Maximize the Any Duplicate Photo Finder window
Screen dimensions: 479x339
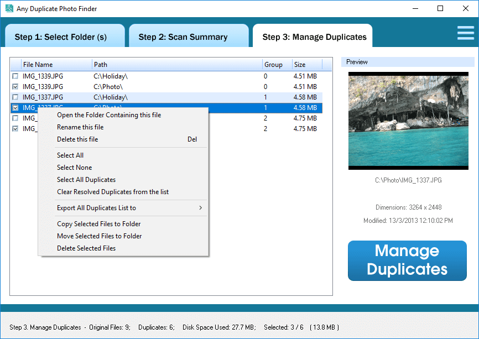440,8
